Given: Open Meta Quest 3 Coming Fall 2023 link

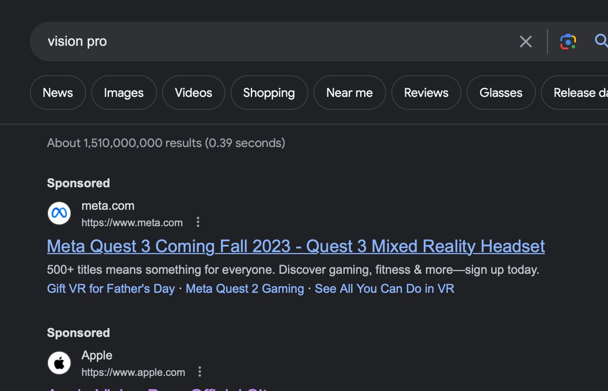Looking at the screenshot, I should tap(296, 247).
